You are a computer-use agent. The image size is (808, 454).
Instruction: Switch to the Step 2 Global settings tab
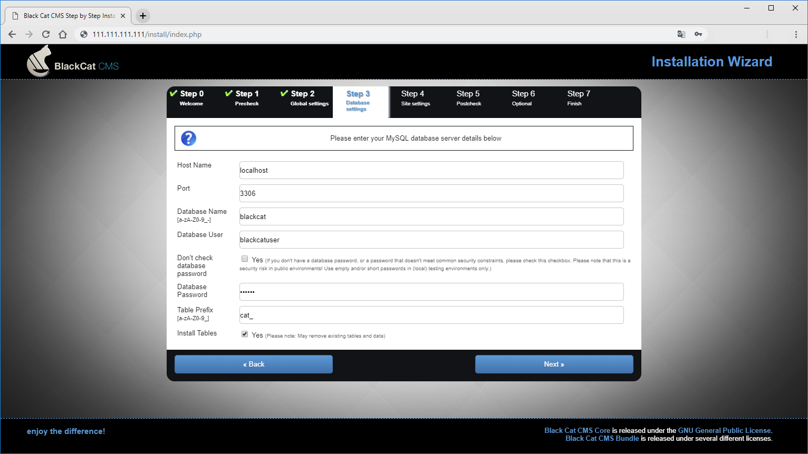click(x=309, y=97)
